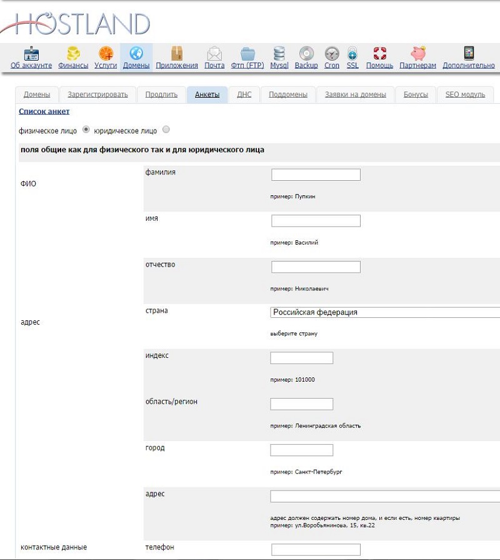Click the Об аккаунте text link
The height and width of the screenshot is (560, 500).
coord(31,65)
